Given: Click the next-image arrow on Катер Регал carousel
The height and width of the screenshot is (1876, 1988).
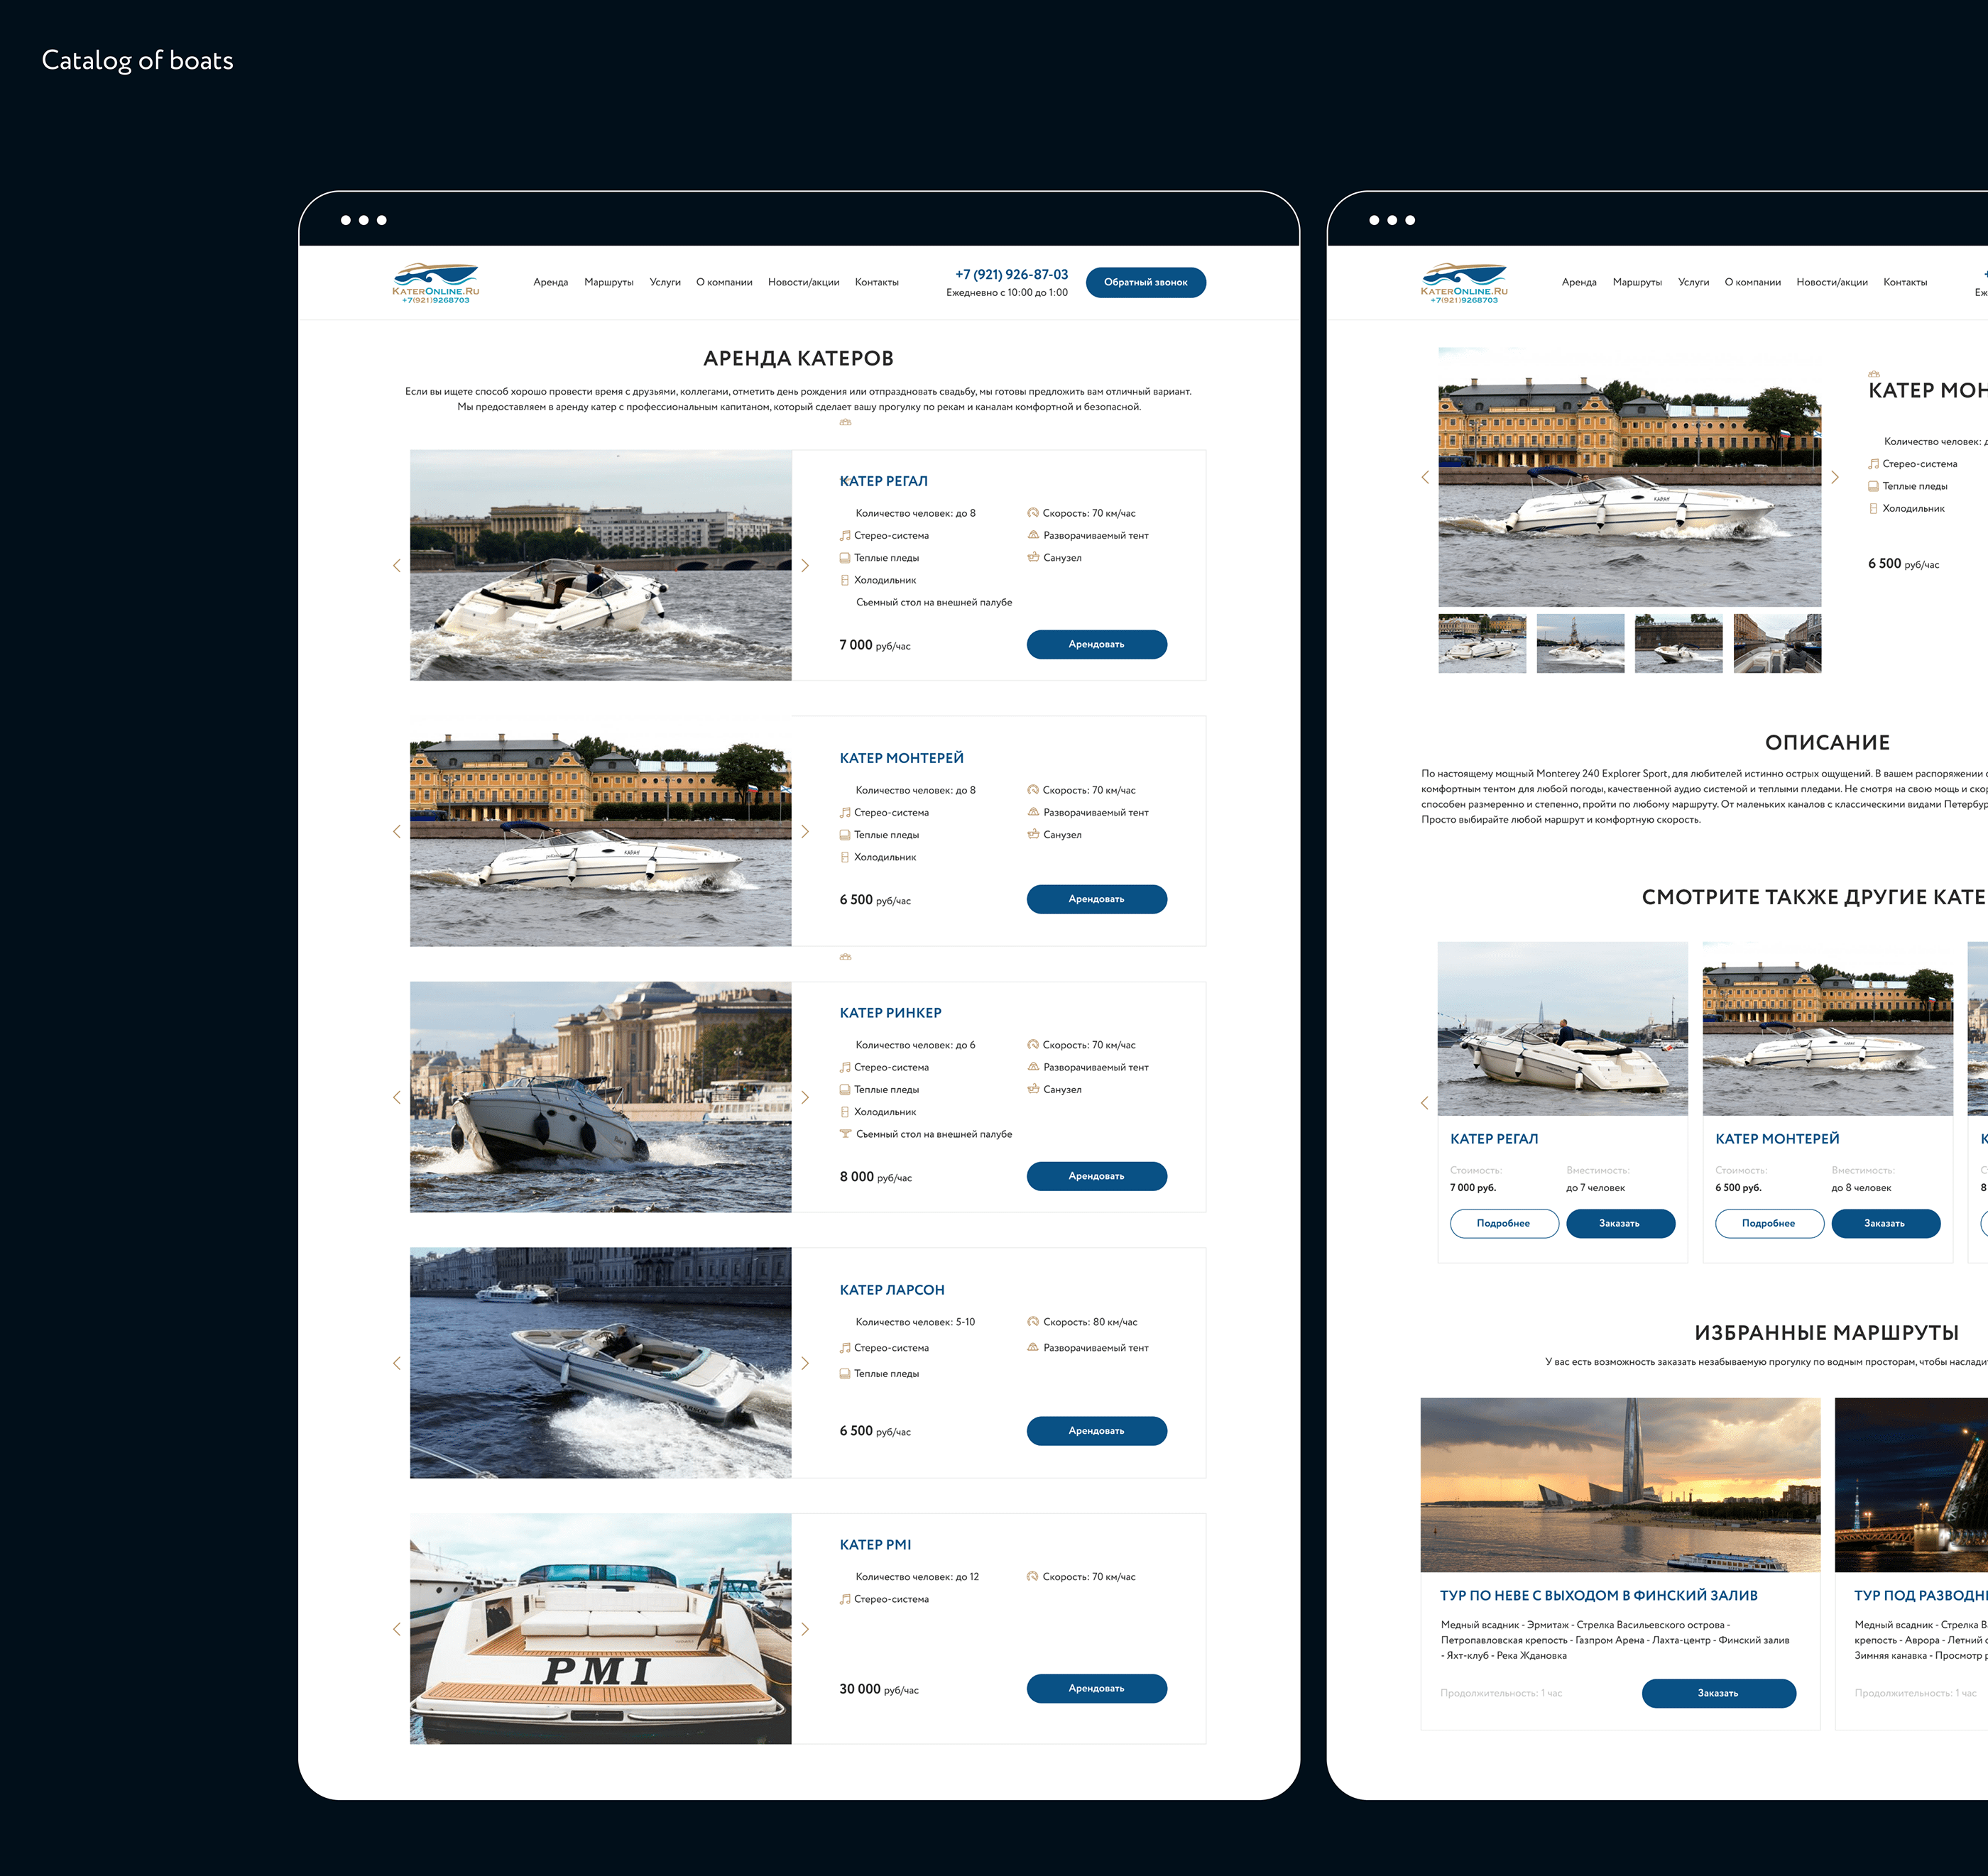Looking at the screenshot, I should (807, 566).
